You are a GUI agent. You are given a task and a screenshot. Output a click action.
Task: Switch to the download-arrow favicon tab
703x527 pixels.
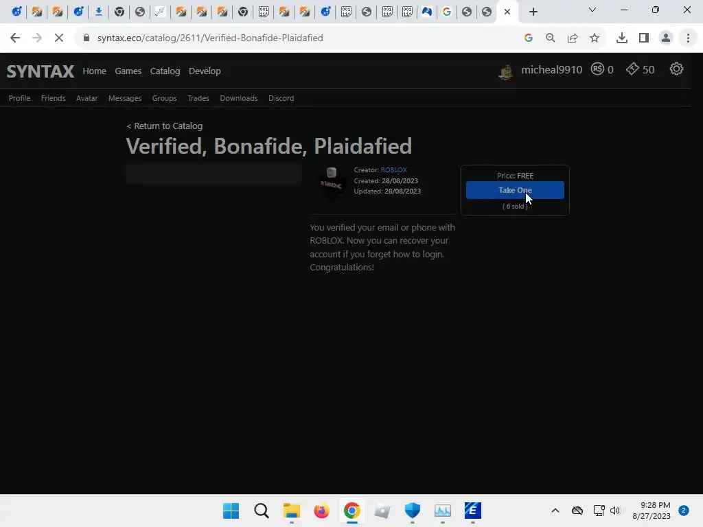click(x=99, y=12)
